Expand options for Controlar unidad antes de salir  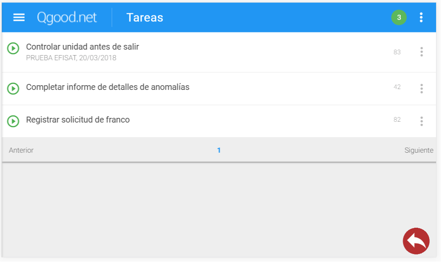click(421, 52)
